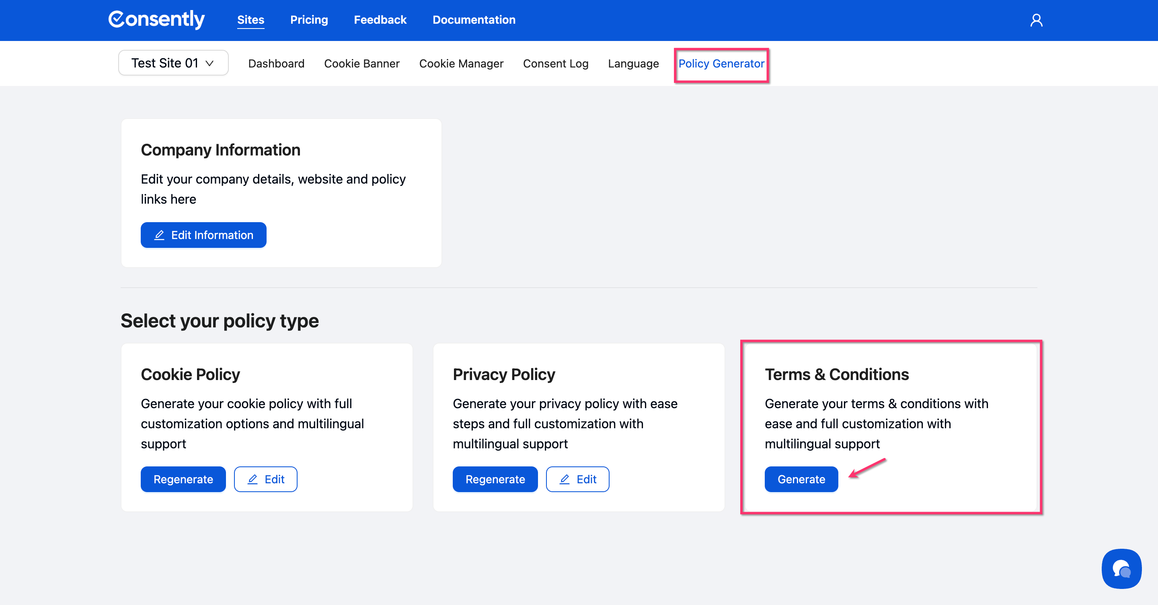Expand the Test Site 01 dropdown
This screenshot has height=605, width=1158.
click(x=173, y=63)
